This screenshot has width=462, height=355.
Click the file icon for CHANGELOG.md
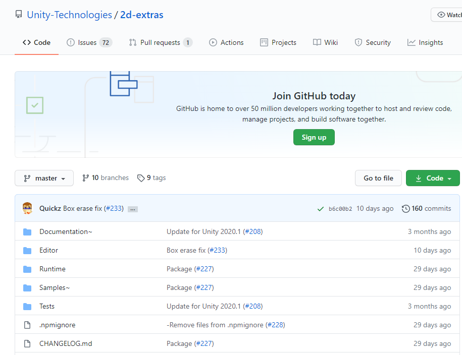click(x=27, y=343)
